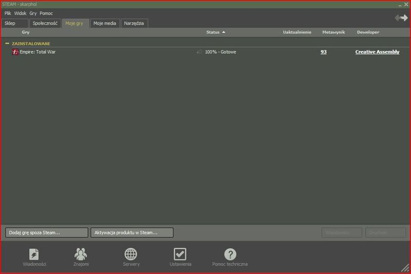Click the disabled Uruchom button
Image resolution: width=411 pixels, height=274 pixels.
tap(386, 232)
